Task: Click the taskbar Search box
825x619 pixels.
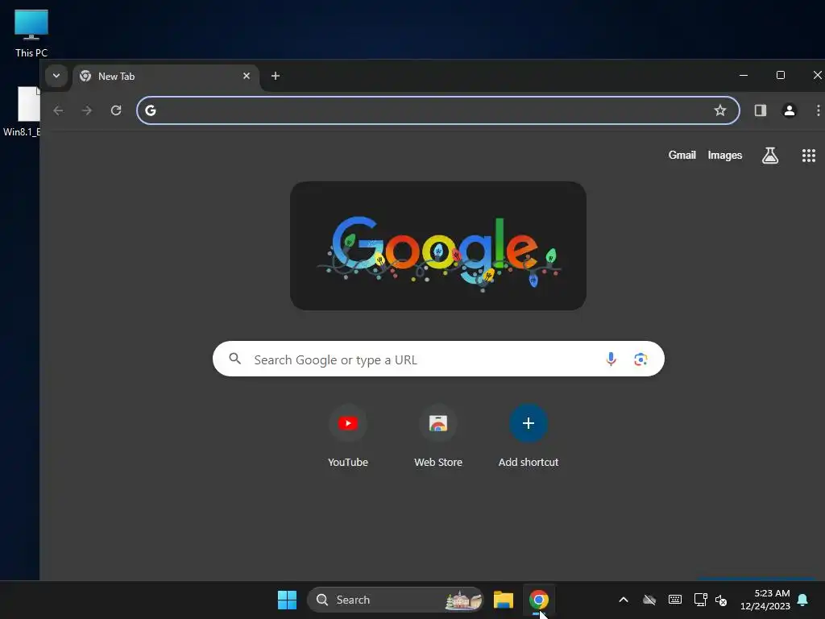Action: (395, 600)
